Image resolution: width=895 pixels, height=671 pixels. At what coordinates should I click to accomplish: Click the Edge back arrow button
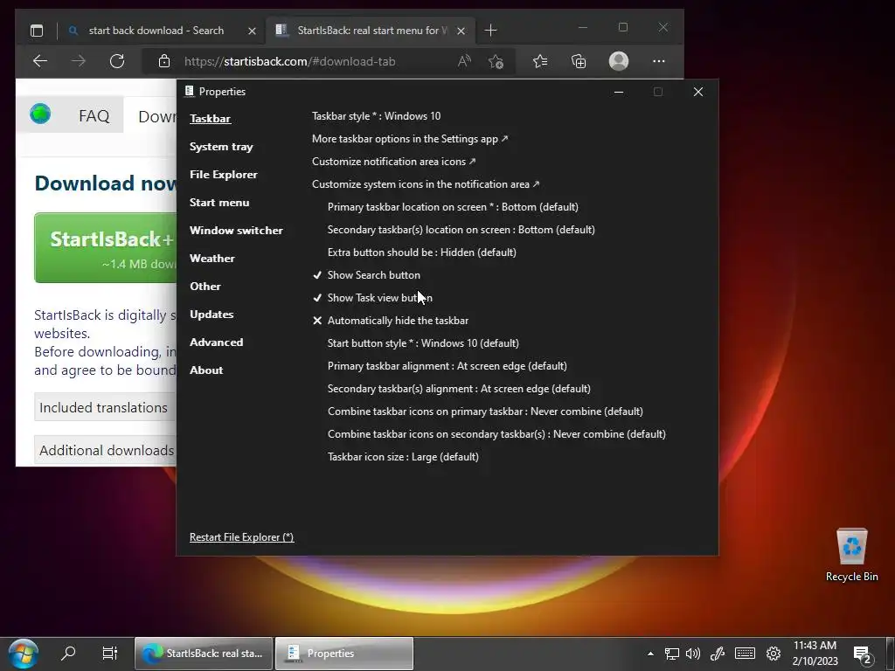point(40,61)
